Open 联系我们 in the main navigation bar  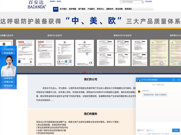(128, 9)
